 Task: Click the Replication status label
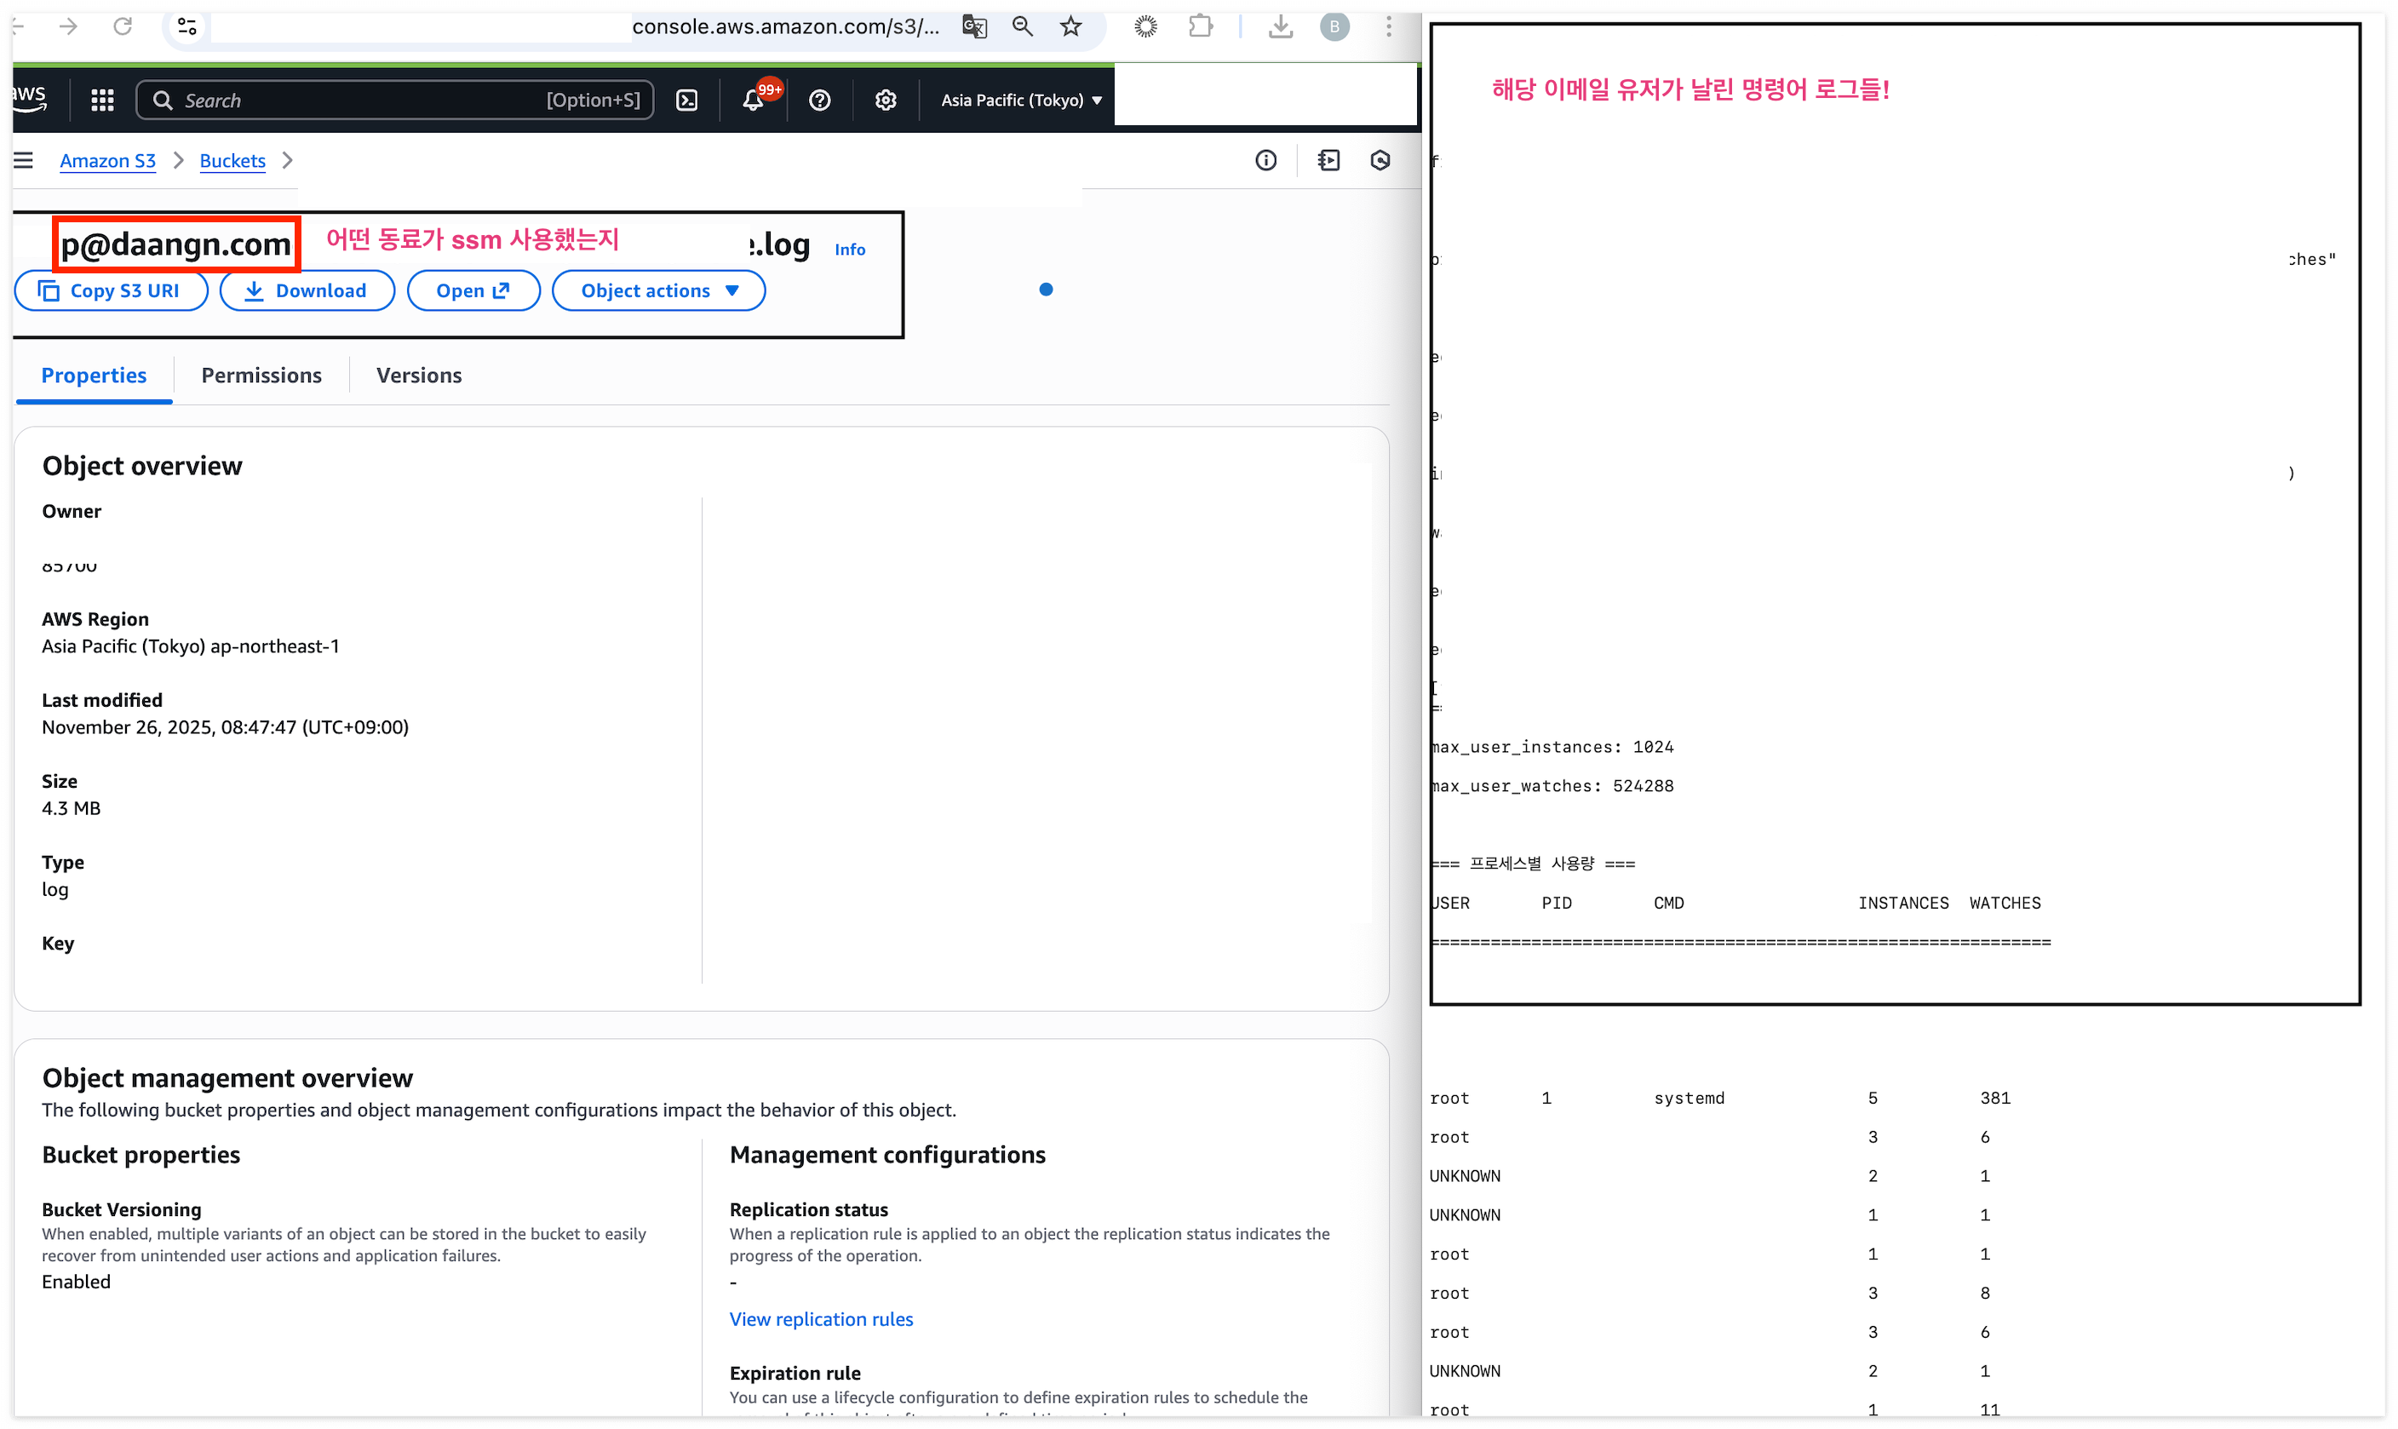point(809,1209)
